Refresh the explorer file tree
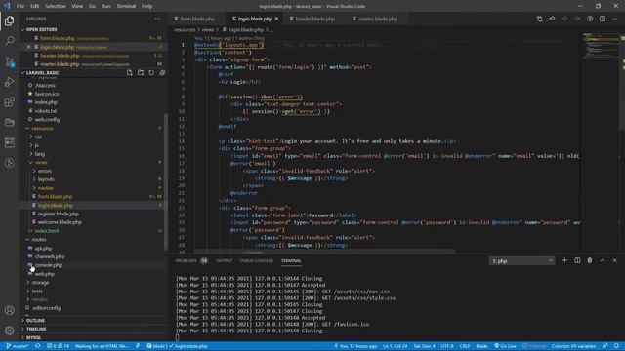This screenshot has width=625, height=351. tap(151, 73)
